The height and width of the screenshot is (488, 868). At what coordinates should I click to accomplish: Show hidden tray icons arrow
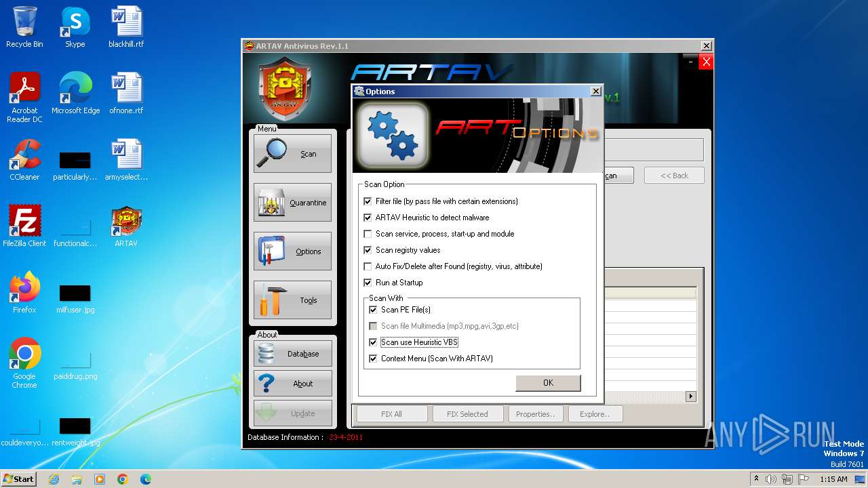tap(755, 479)
